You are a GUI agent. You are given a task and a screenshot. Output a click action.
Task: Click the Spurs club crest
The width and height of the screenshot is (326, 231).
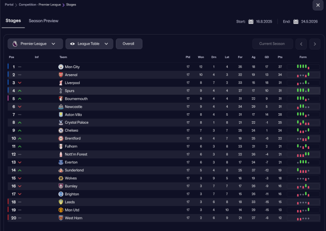(61, 91)
